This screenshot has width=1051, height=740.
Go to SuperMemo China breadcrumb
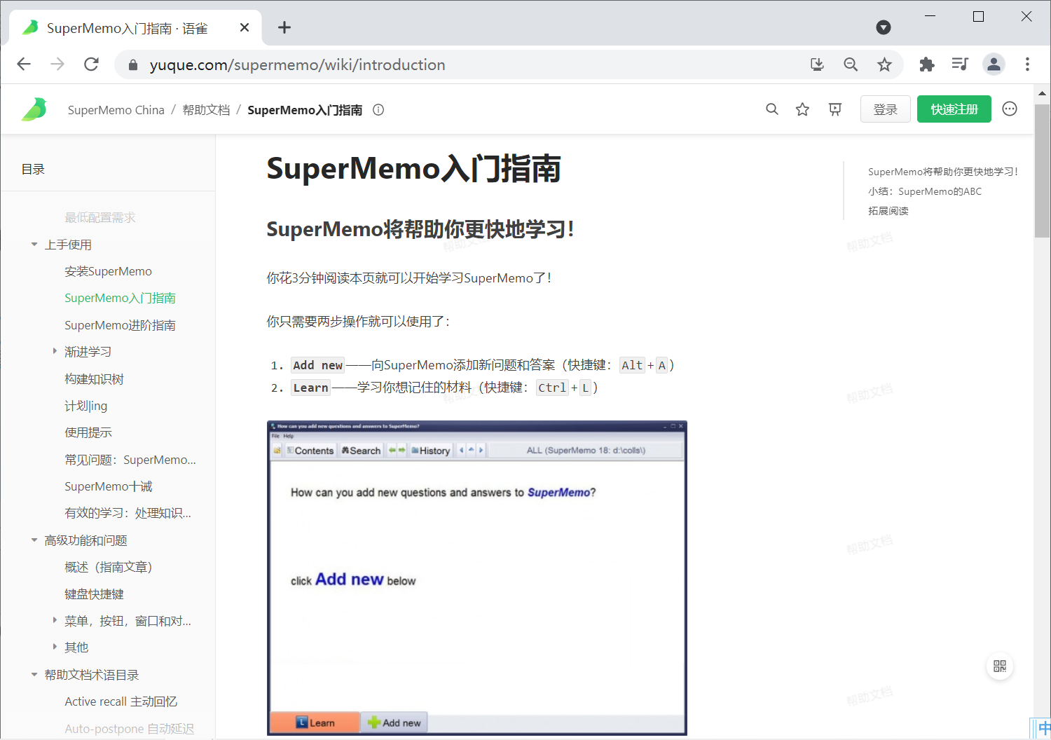(x=116, y=110)
